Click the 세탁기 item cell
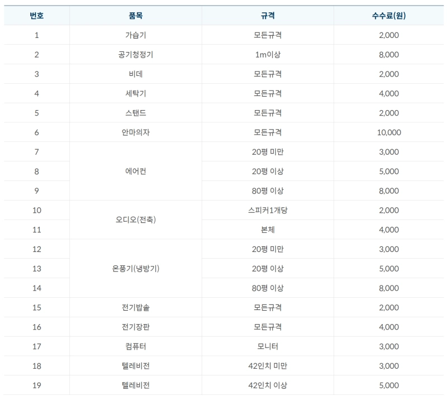 pos(135,94)
